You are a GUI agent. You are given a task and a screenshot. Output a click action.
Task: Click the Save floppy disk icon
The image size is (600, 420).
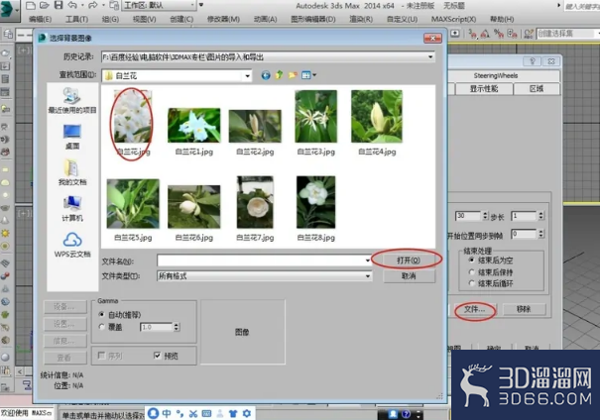(59, 5)
